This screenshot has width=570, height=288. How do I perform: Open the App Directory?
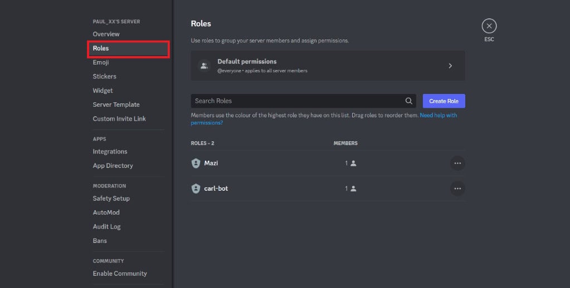click(x=113, y=166)
